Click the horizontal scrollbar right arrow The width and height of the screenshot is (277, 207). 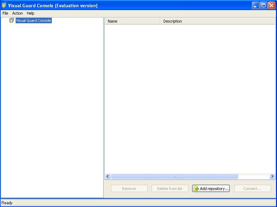272,176
